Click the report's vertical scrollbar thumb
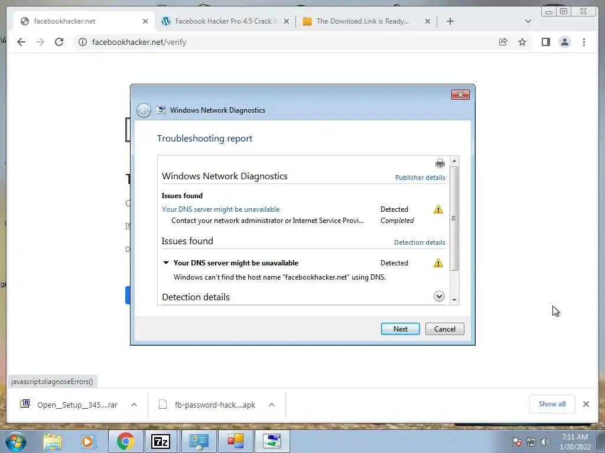 pos(454,218)
